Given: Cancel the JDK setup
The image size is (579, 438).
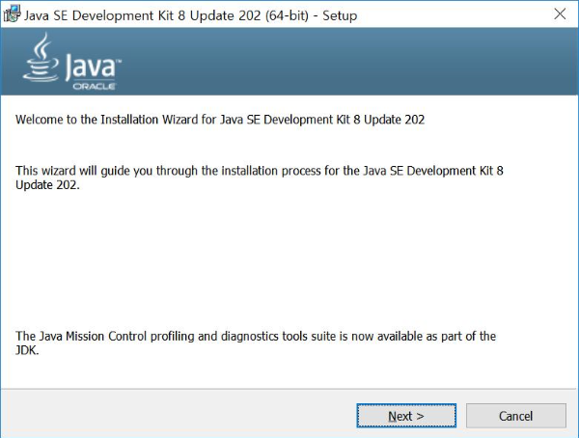Looking at the screenshot, I should pyautogui.click(x=516, y=416).
